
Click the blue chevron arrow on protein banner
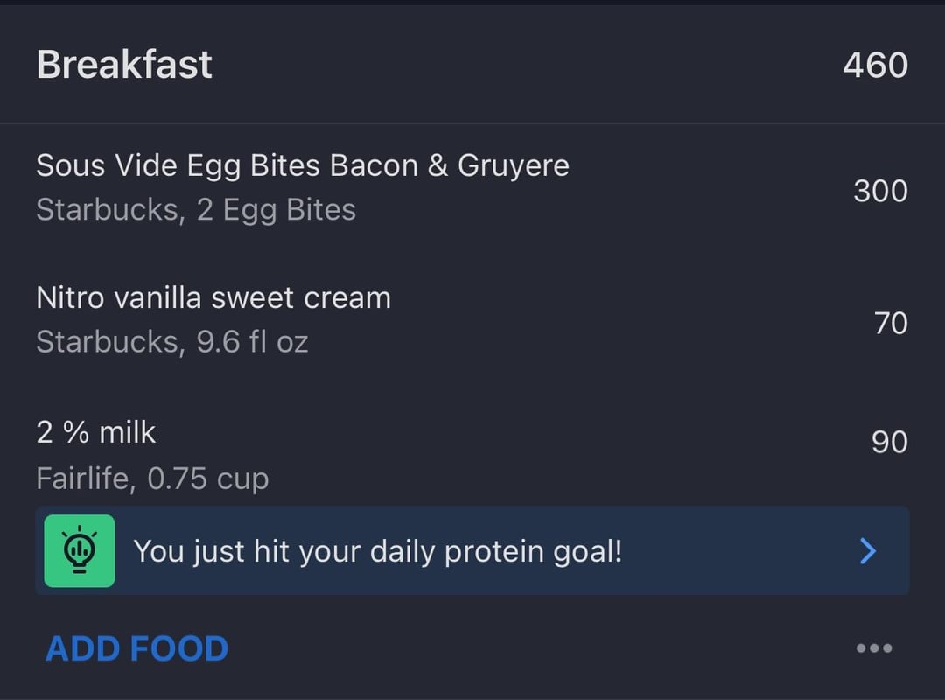click(x=868, y=550)
